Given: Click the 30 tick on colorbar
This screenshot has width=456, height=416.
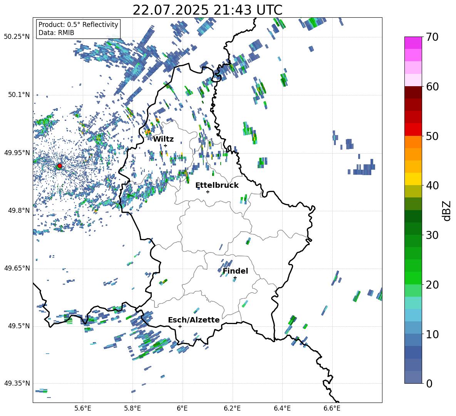Looking at the screenshot, I should click(x=432, y=235).
